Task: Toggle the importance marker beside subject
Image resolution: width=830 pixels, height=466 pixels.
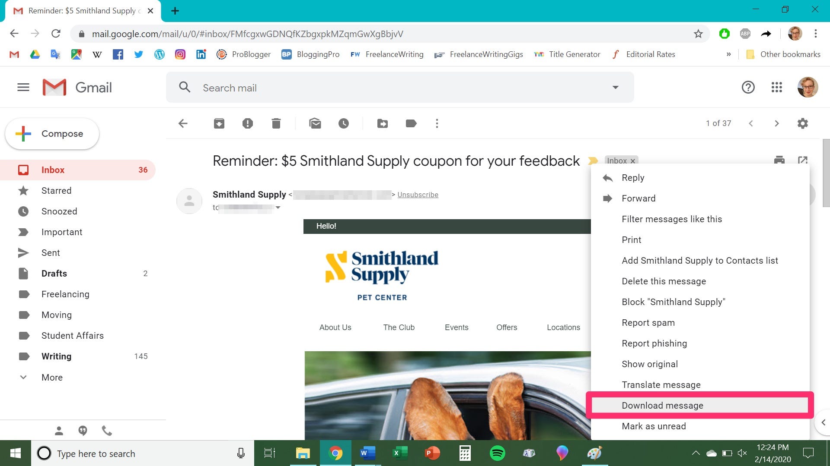Action: 593,161
